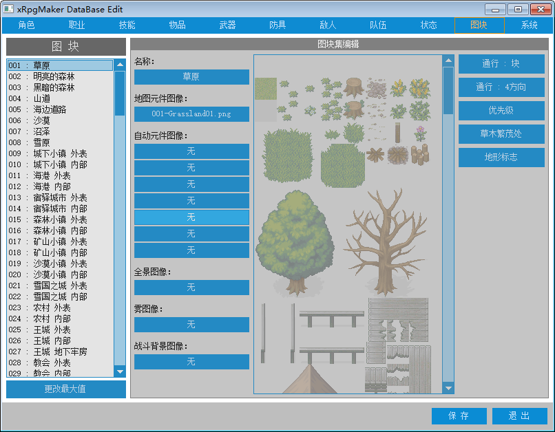555x432 pixels.
Task: Click the 保存 save button
Action: (x=459, y=415)
